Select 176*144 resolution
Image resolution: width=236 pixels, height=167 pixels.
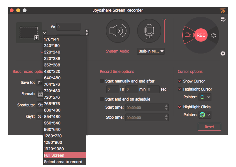point(65,39)
